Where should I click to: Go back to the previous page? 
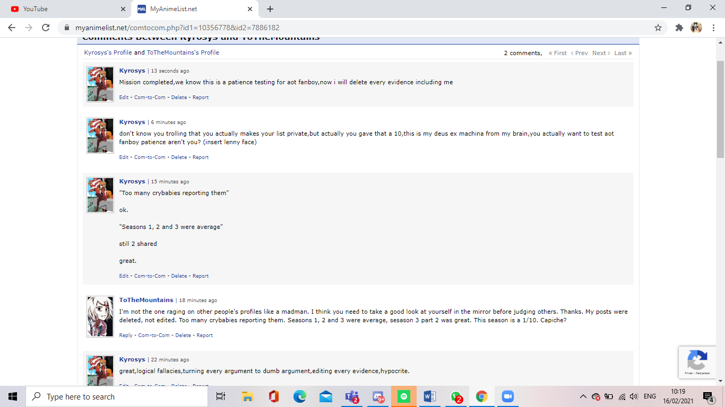pyautogui.click(x=12, y=28)
